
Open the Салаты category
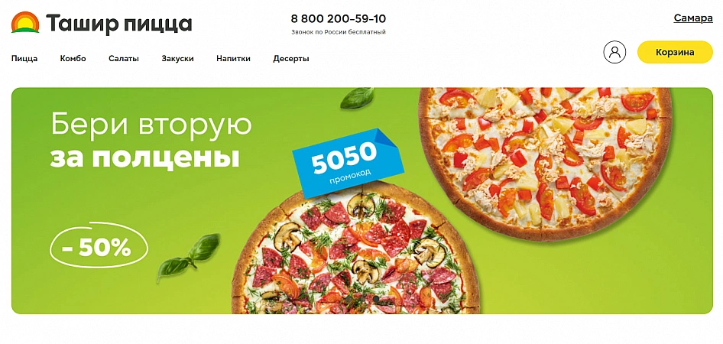coord(124,59)
